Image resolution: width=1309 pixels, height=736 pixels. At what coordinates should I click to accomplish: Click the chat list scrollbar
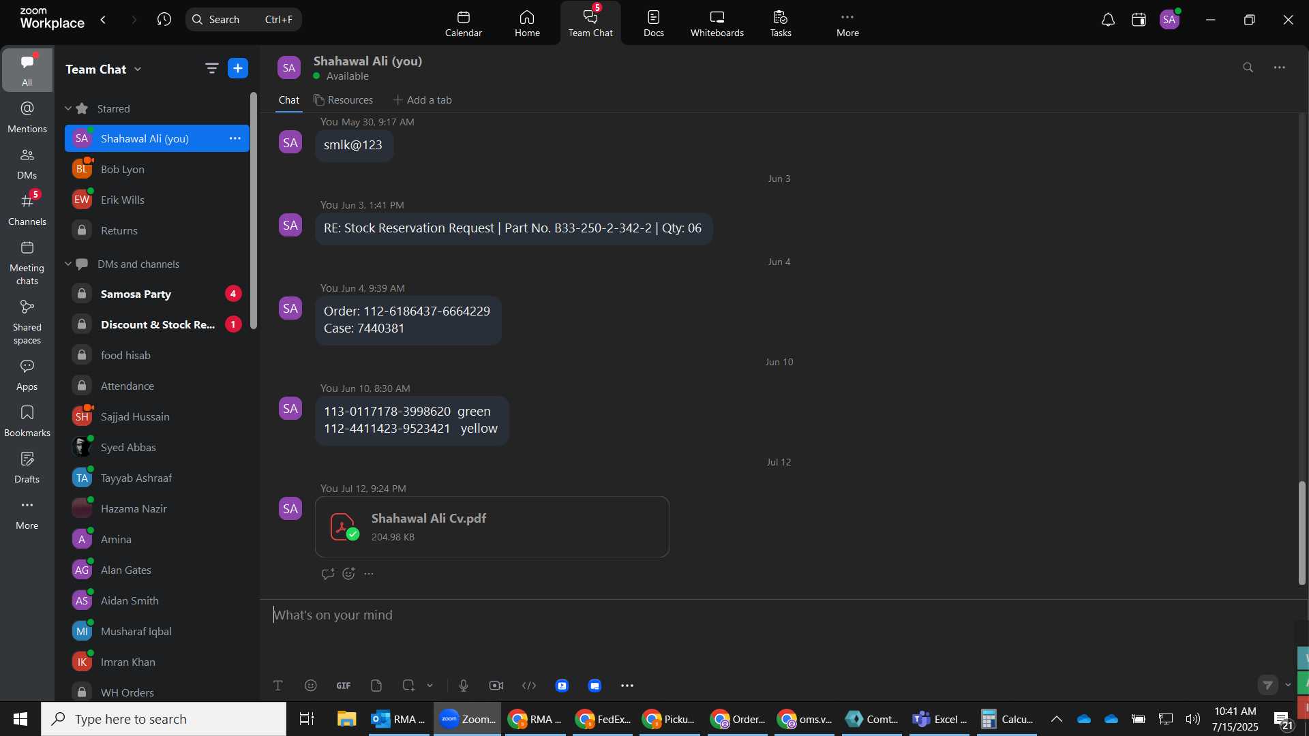click(254, 210)
